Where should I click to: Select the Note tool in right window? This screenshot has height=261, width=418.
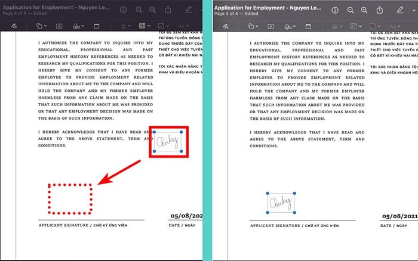pos(308,26)
